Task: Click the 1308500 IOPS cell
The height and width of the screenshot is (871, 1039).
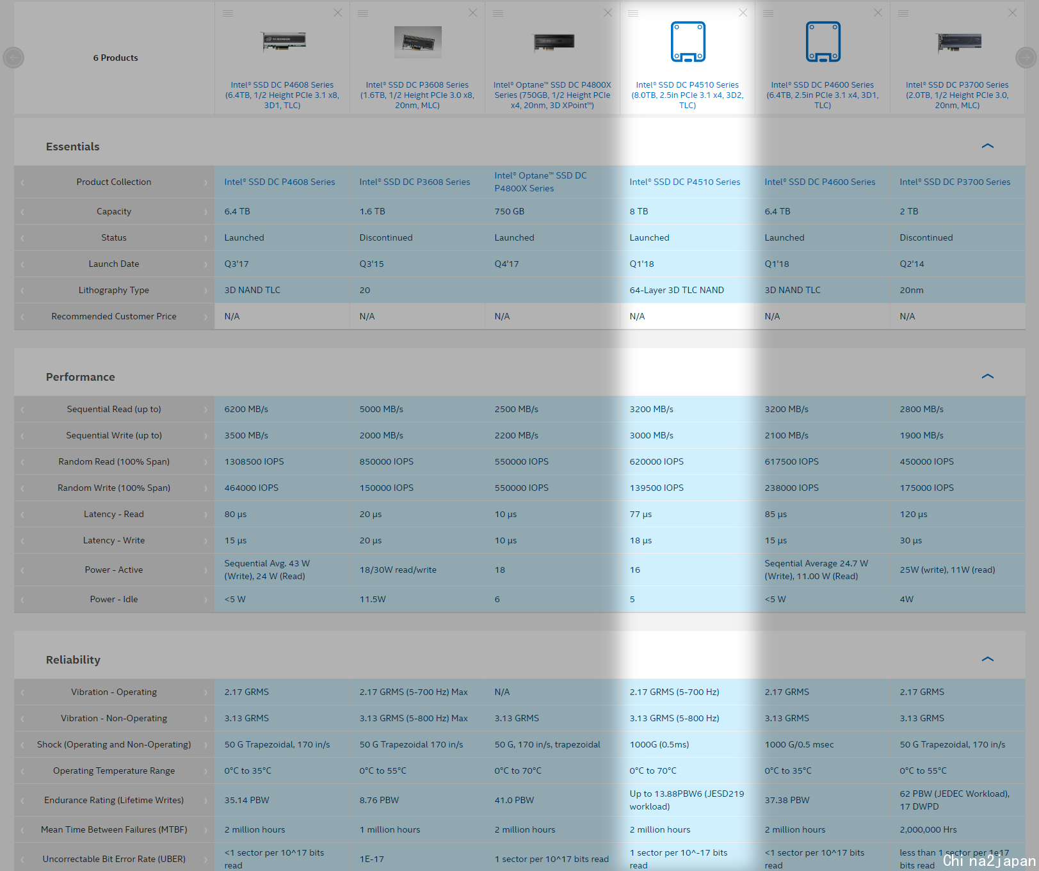Action: 254,461
